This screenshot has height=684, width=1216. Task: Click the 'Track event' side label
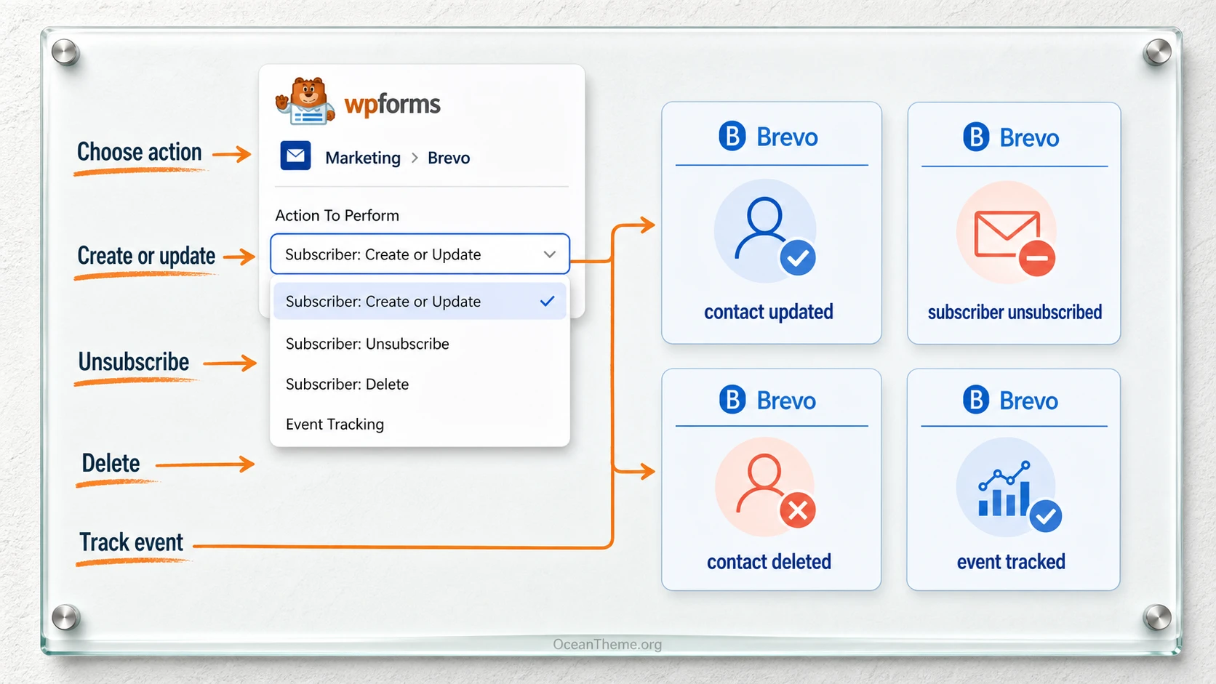pos(132,542)
